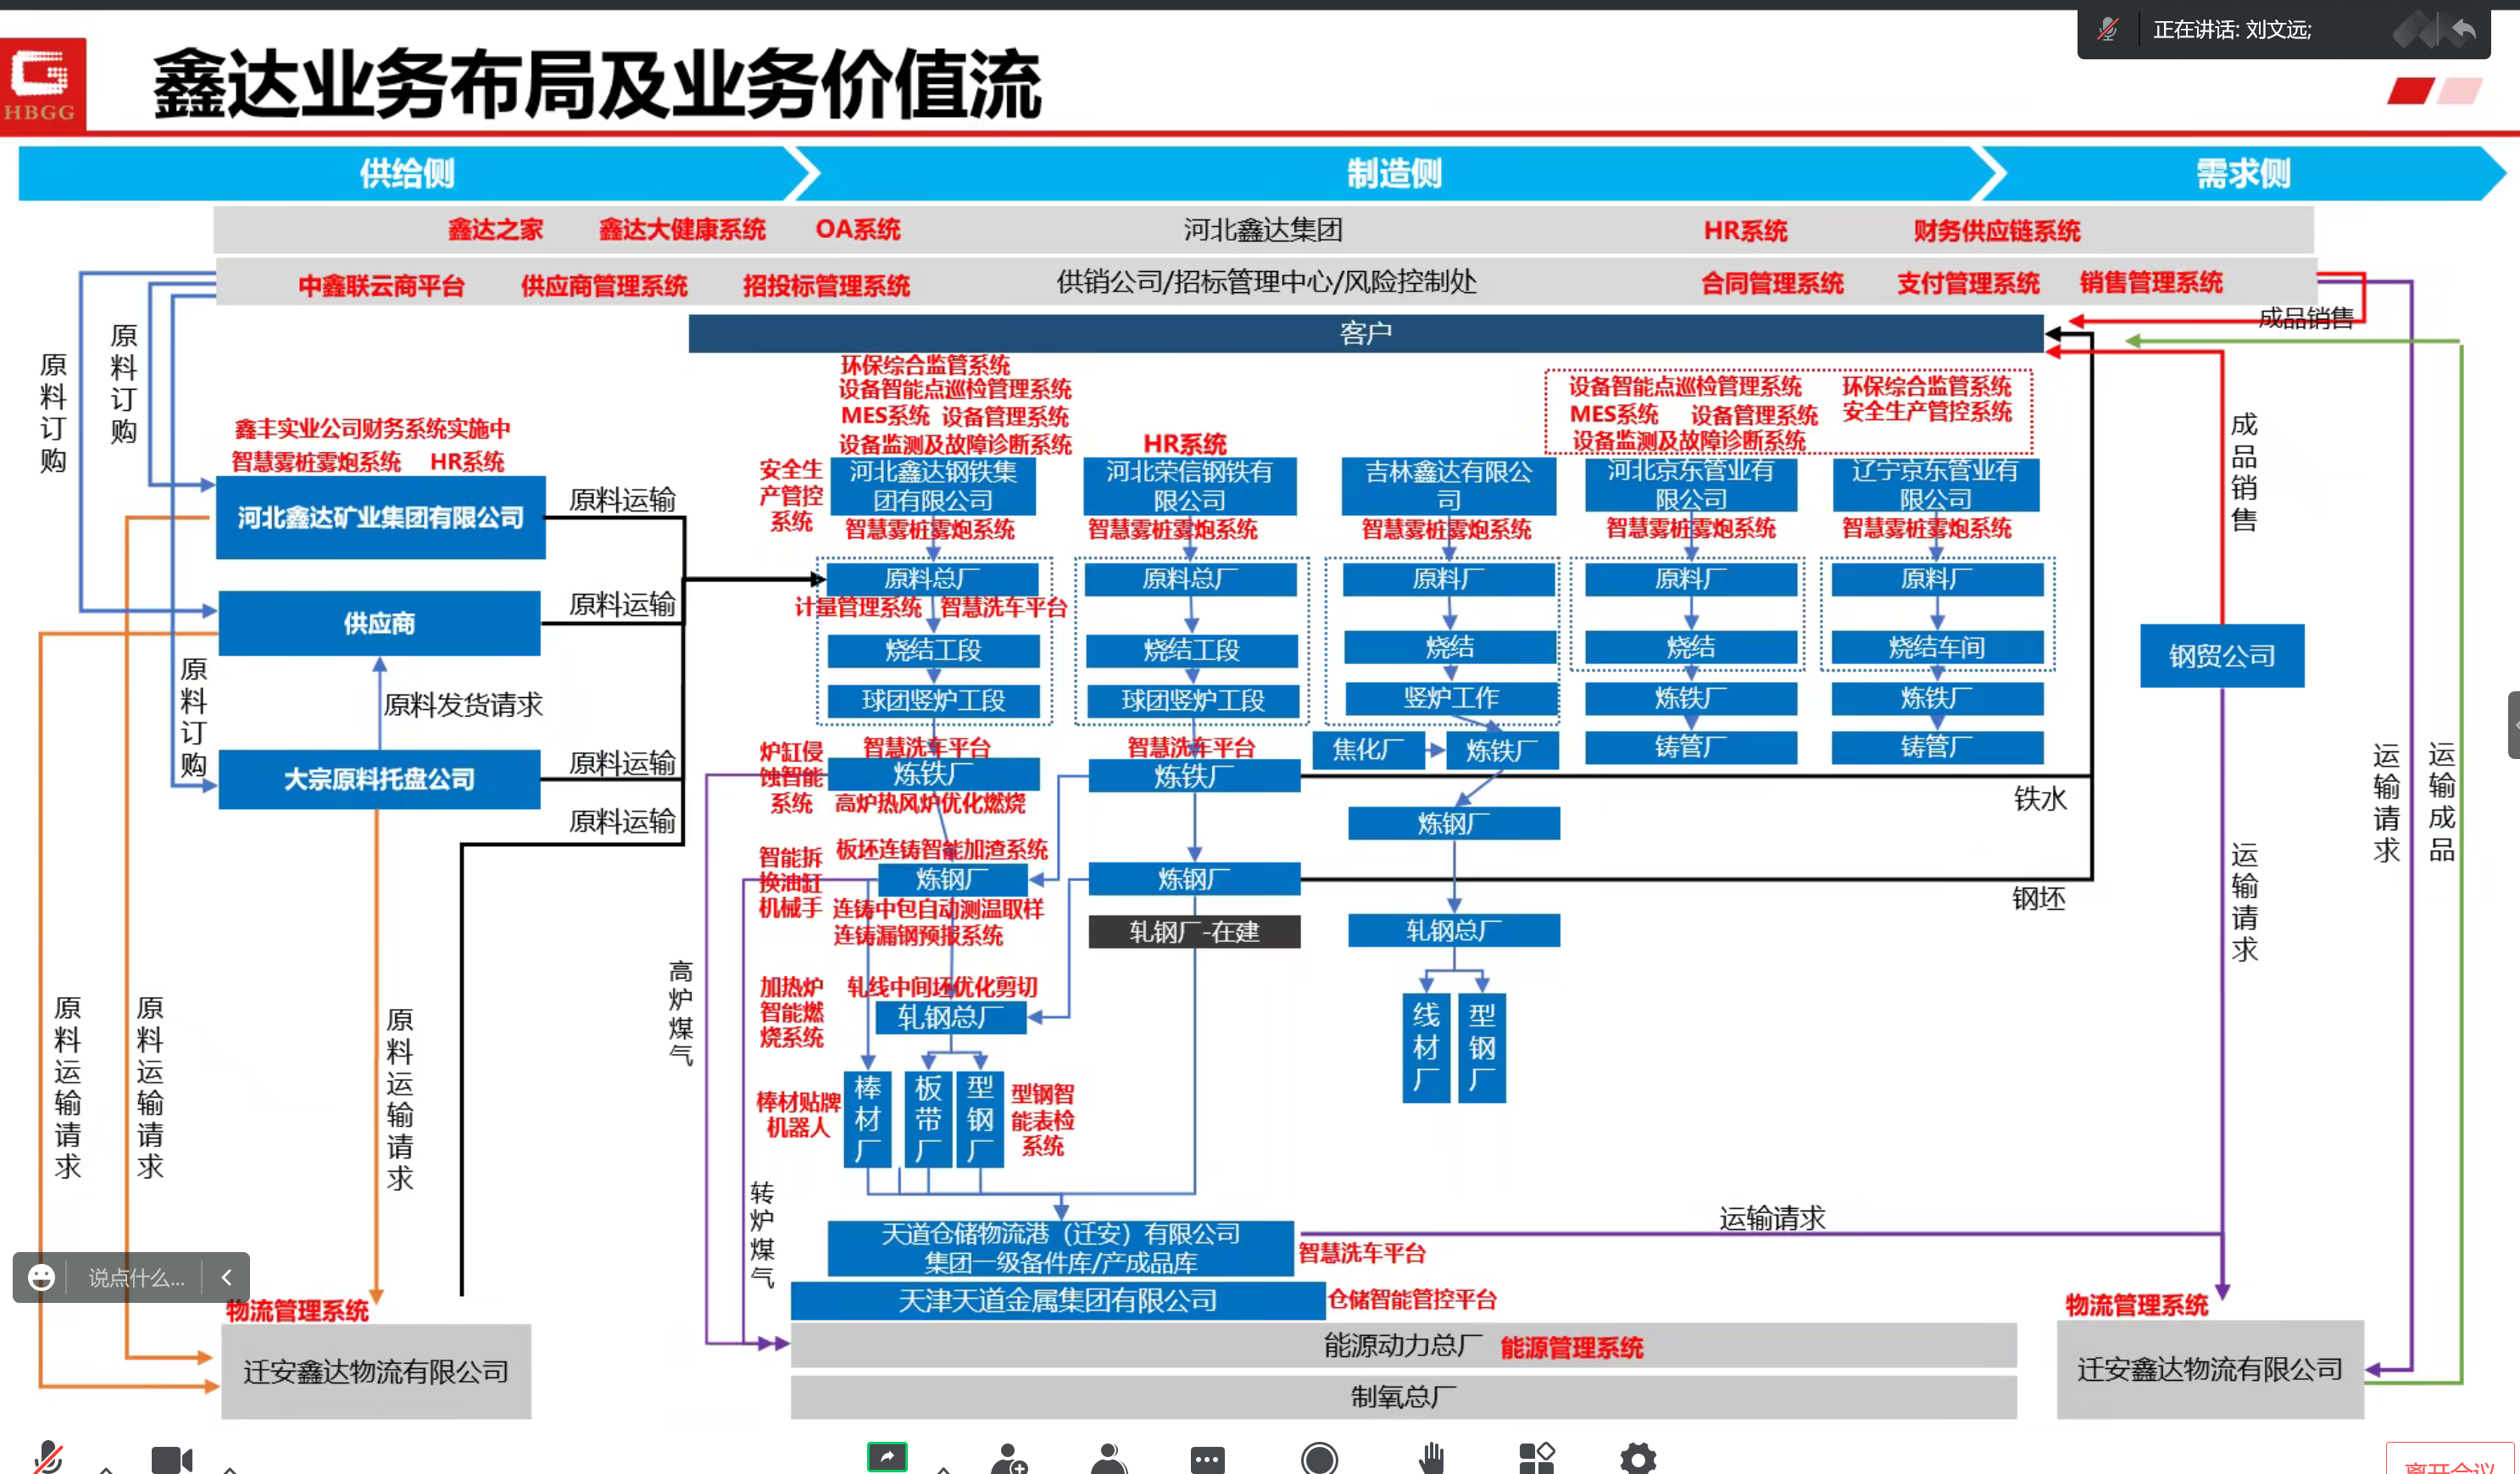Click the '河北荣信钢铁有限公司' box
This screenshot has height=1474, width=2520.
point(1190,485)
